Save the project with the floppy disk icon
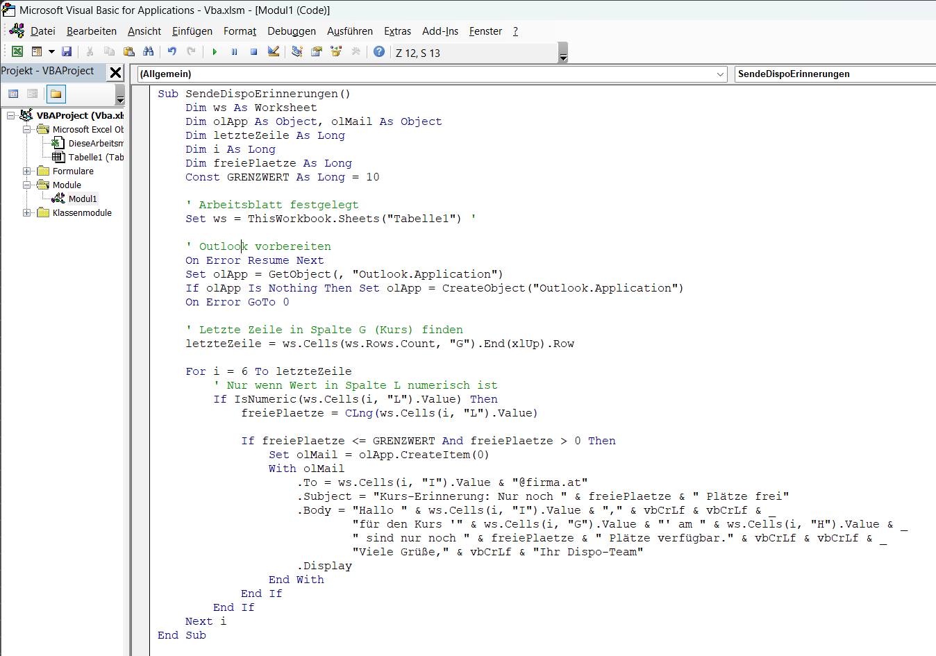This screenshot has width=936, height=656. pyautogui.click(x=67, y=52)
